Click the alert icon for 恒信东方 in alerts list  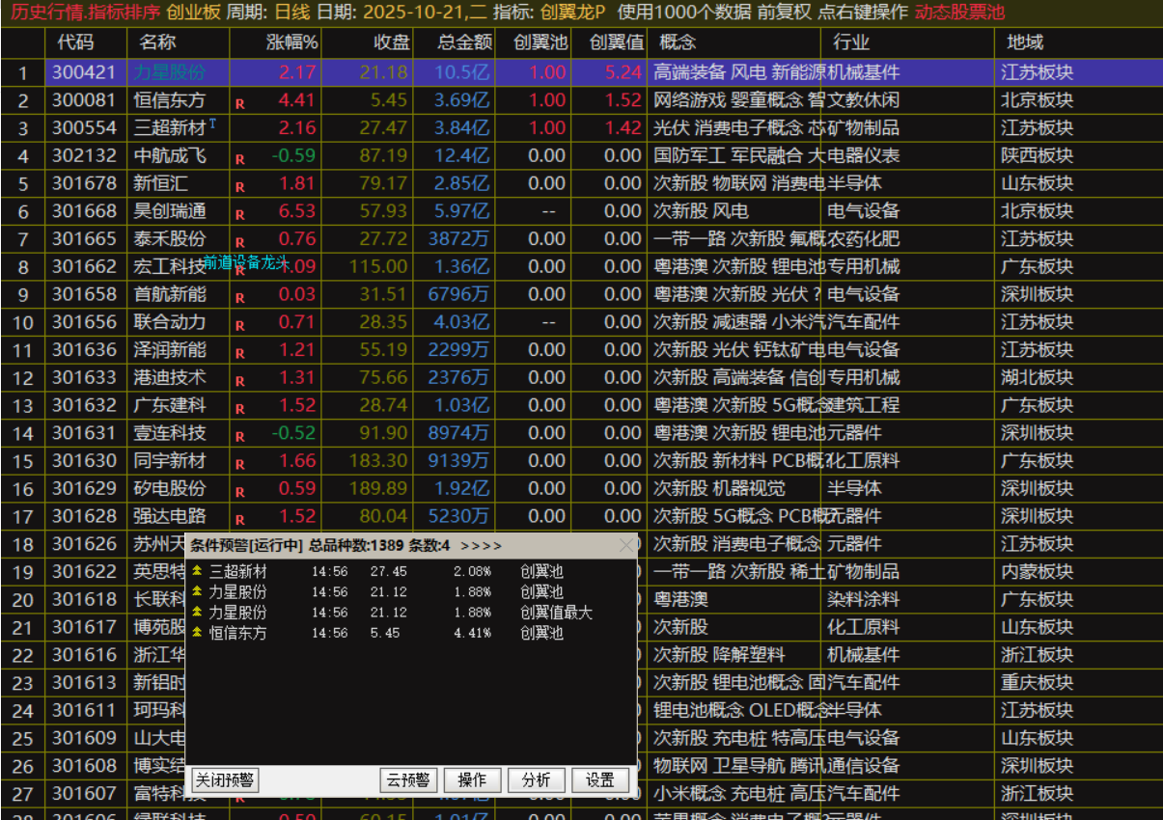click(x=198, y=633)
